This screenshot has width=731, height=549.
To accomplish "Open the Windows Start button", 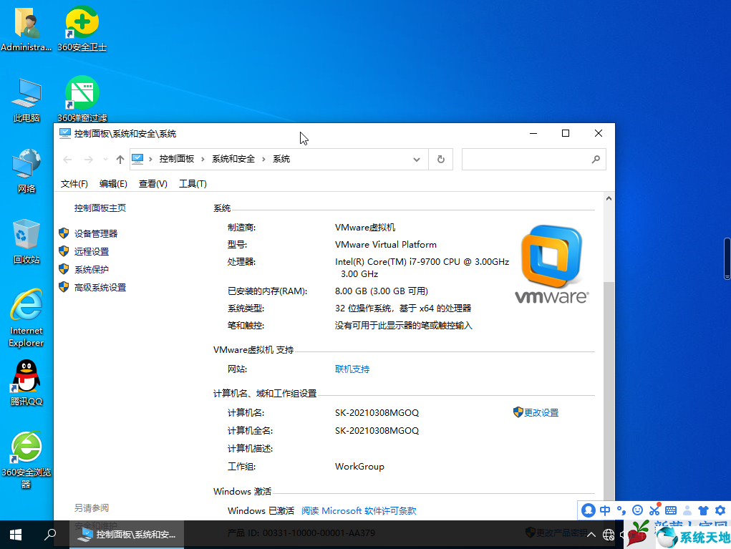I will point(15,534).
